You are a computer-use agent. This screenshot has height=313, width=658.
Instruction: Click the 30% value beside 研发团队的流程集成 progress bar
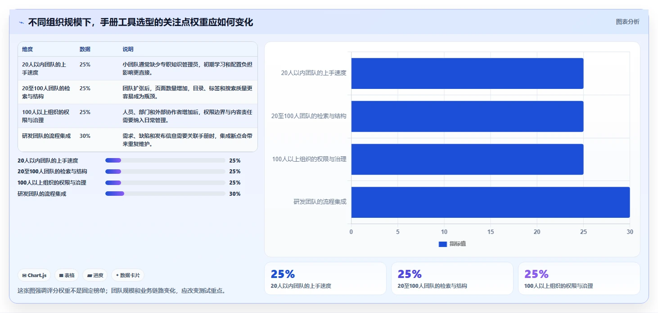click(235, 194)
